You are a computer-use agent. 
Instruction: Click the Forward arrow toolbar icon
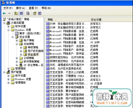pos(9,13)
